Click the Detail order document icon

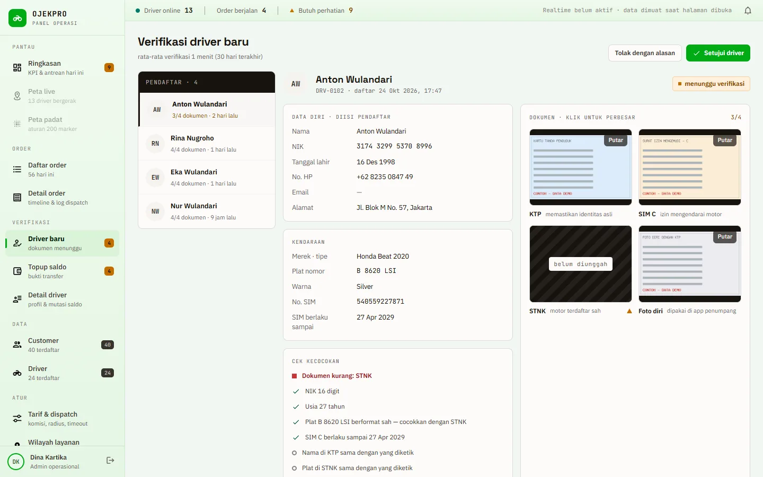tap(17, 198)
